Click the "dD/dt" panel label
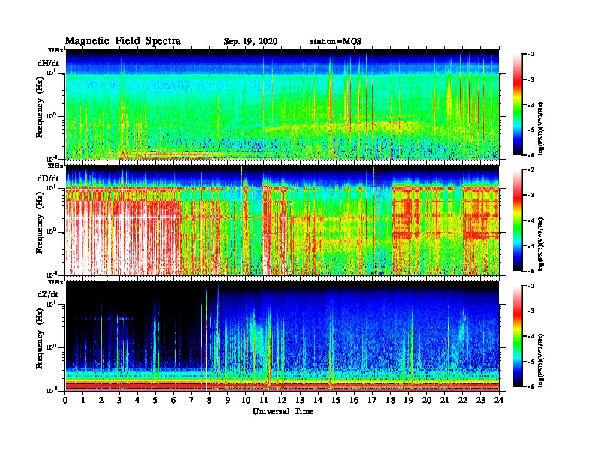594x459 pixels. pyautogui.click(x=48, y=178)
